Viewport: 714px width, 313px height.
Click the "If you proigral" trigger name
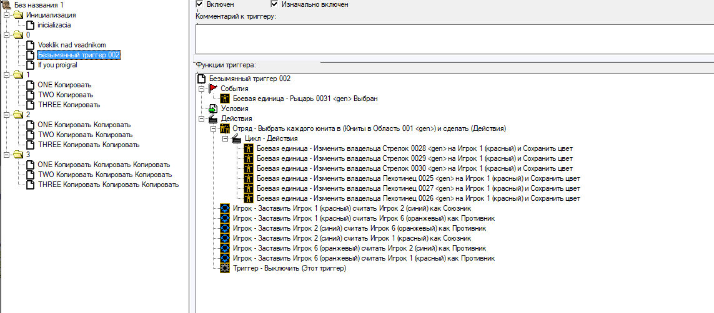click(57, 65)
